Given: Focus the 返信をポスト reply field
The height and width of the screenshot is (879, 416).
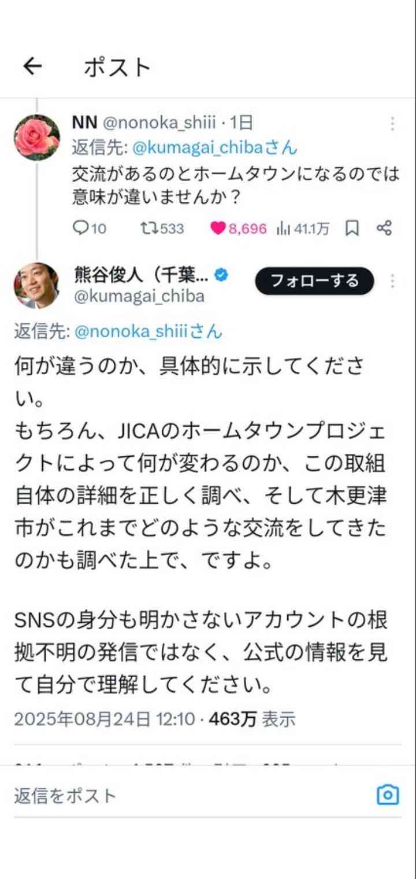Looking at the screenshot, I should click(191, 796).
